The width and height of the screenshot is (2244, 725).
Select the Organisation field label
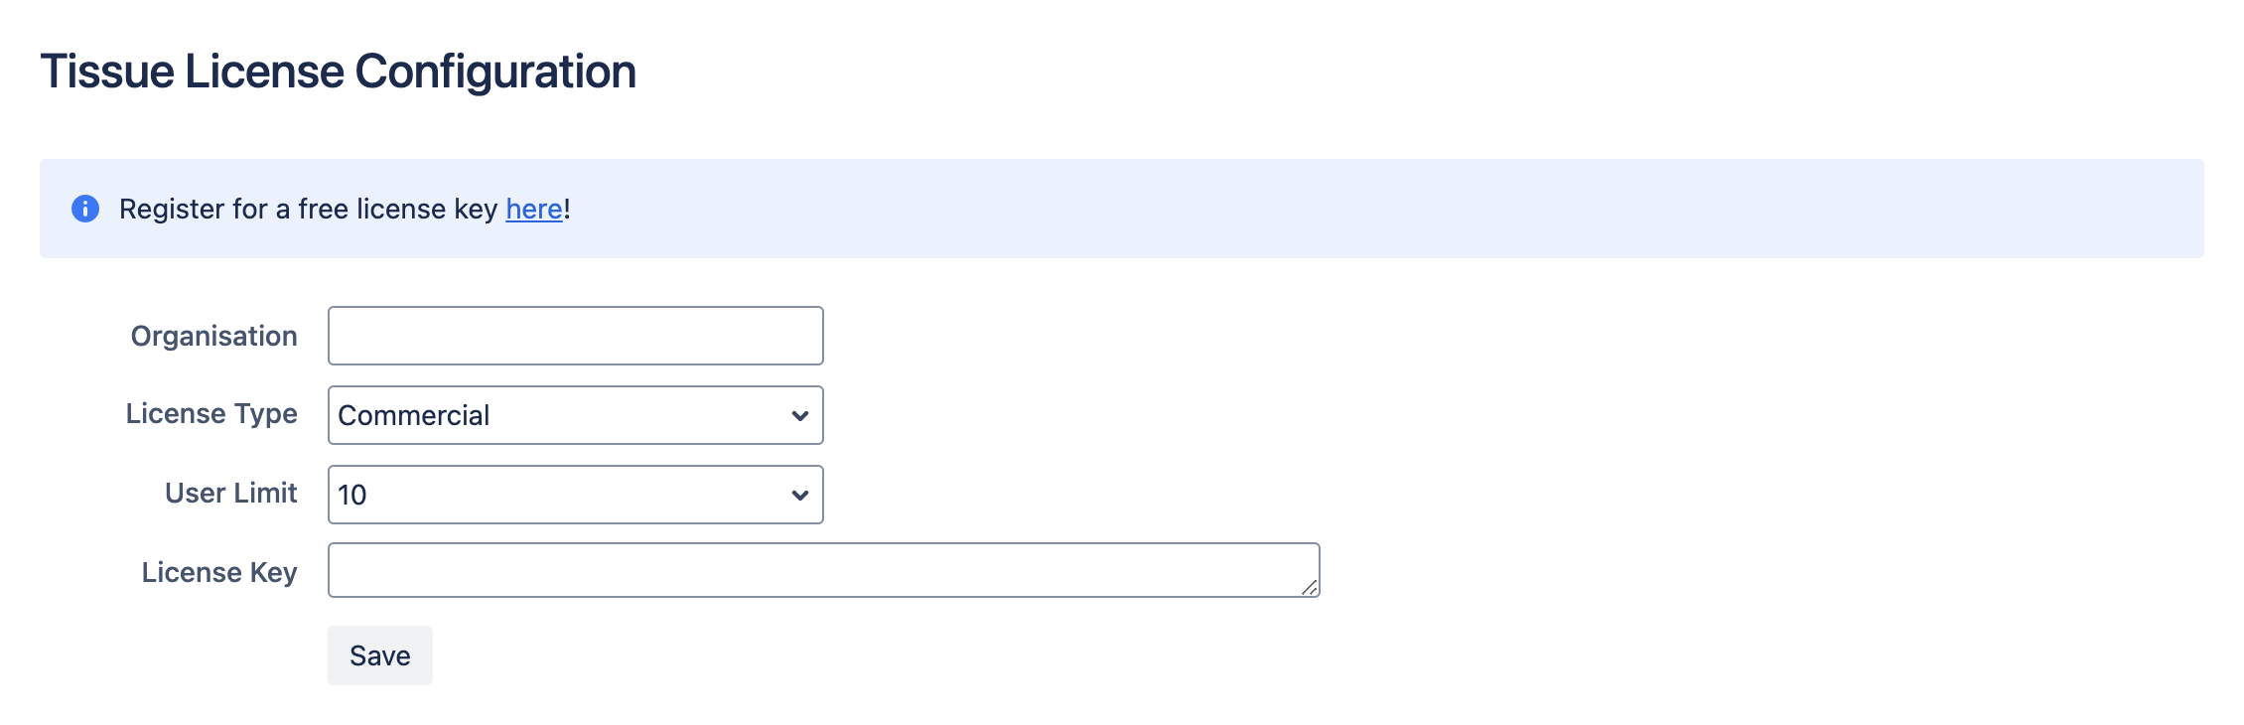[x=214, y=336]
